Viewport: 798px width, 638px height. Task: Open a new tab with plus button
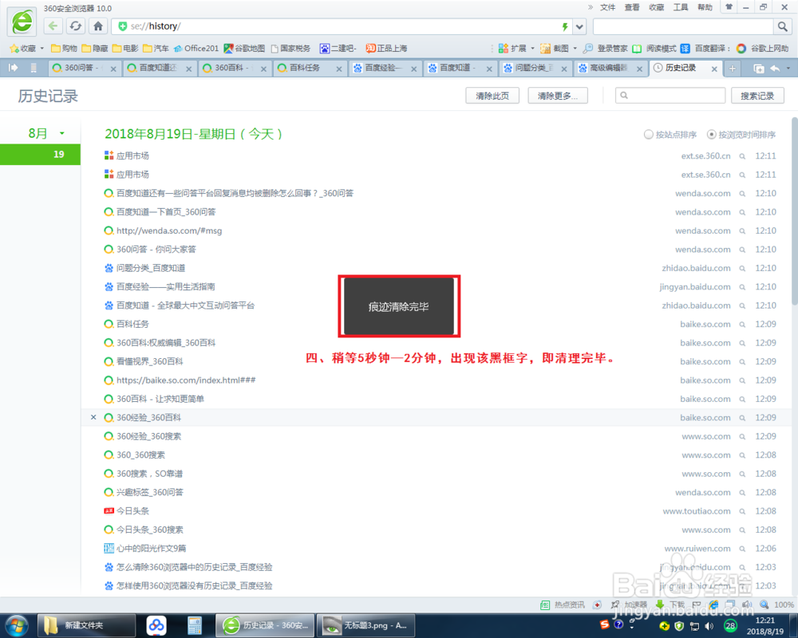pos(732,68)
